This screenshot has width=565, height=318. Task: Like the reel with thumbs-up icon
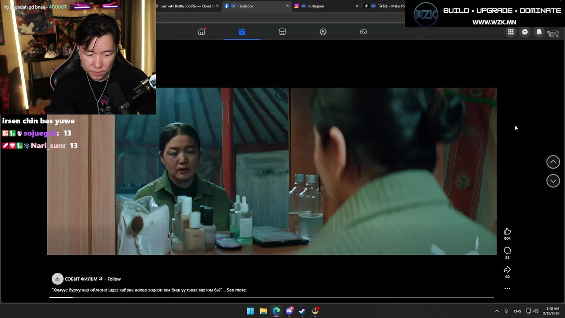click(x=507, y=231)
